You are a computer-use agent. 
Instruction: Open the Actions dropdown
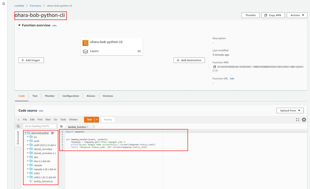[x=297, y=15]
